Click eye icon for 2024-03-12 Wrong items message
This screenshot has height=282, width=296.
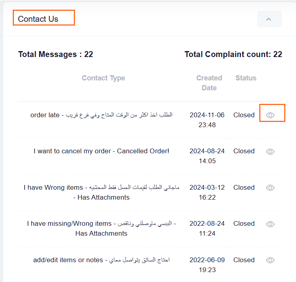(x=270, y=188)
